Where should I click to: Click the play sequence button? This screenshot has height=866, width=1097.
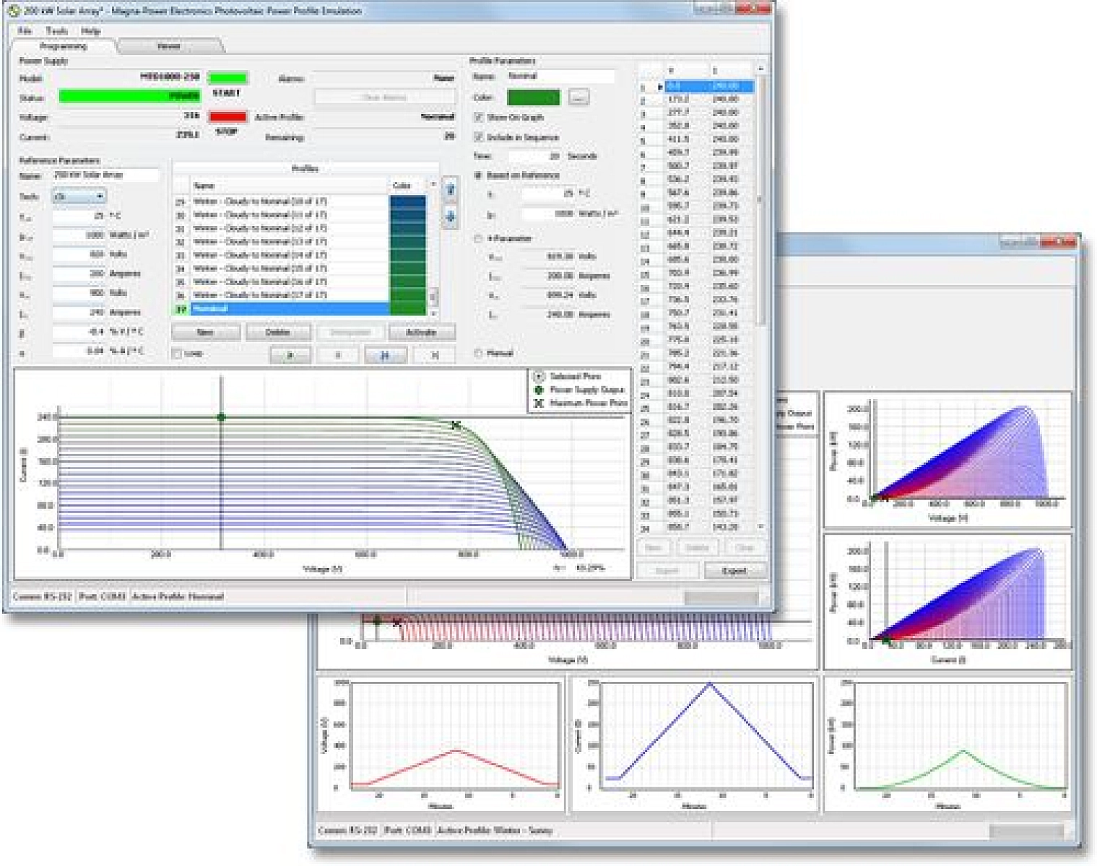(290, 354)
